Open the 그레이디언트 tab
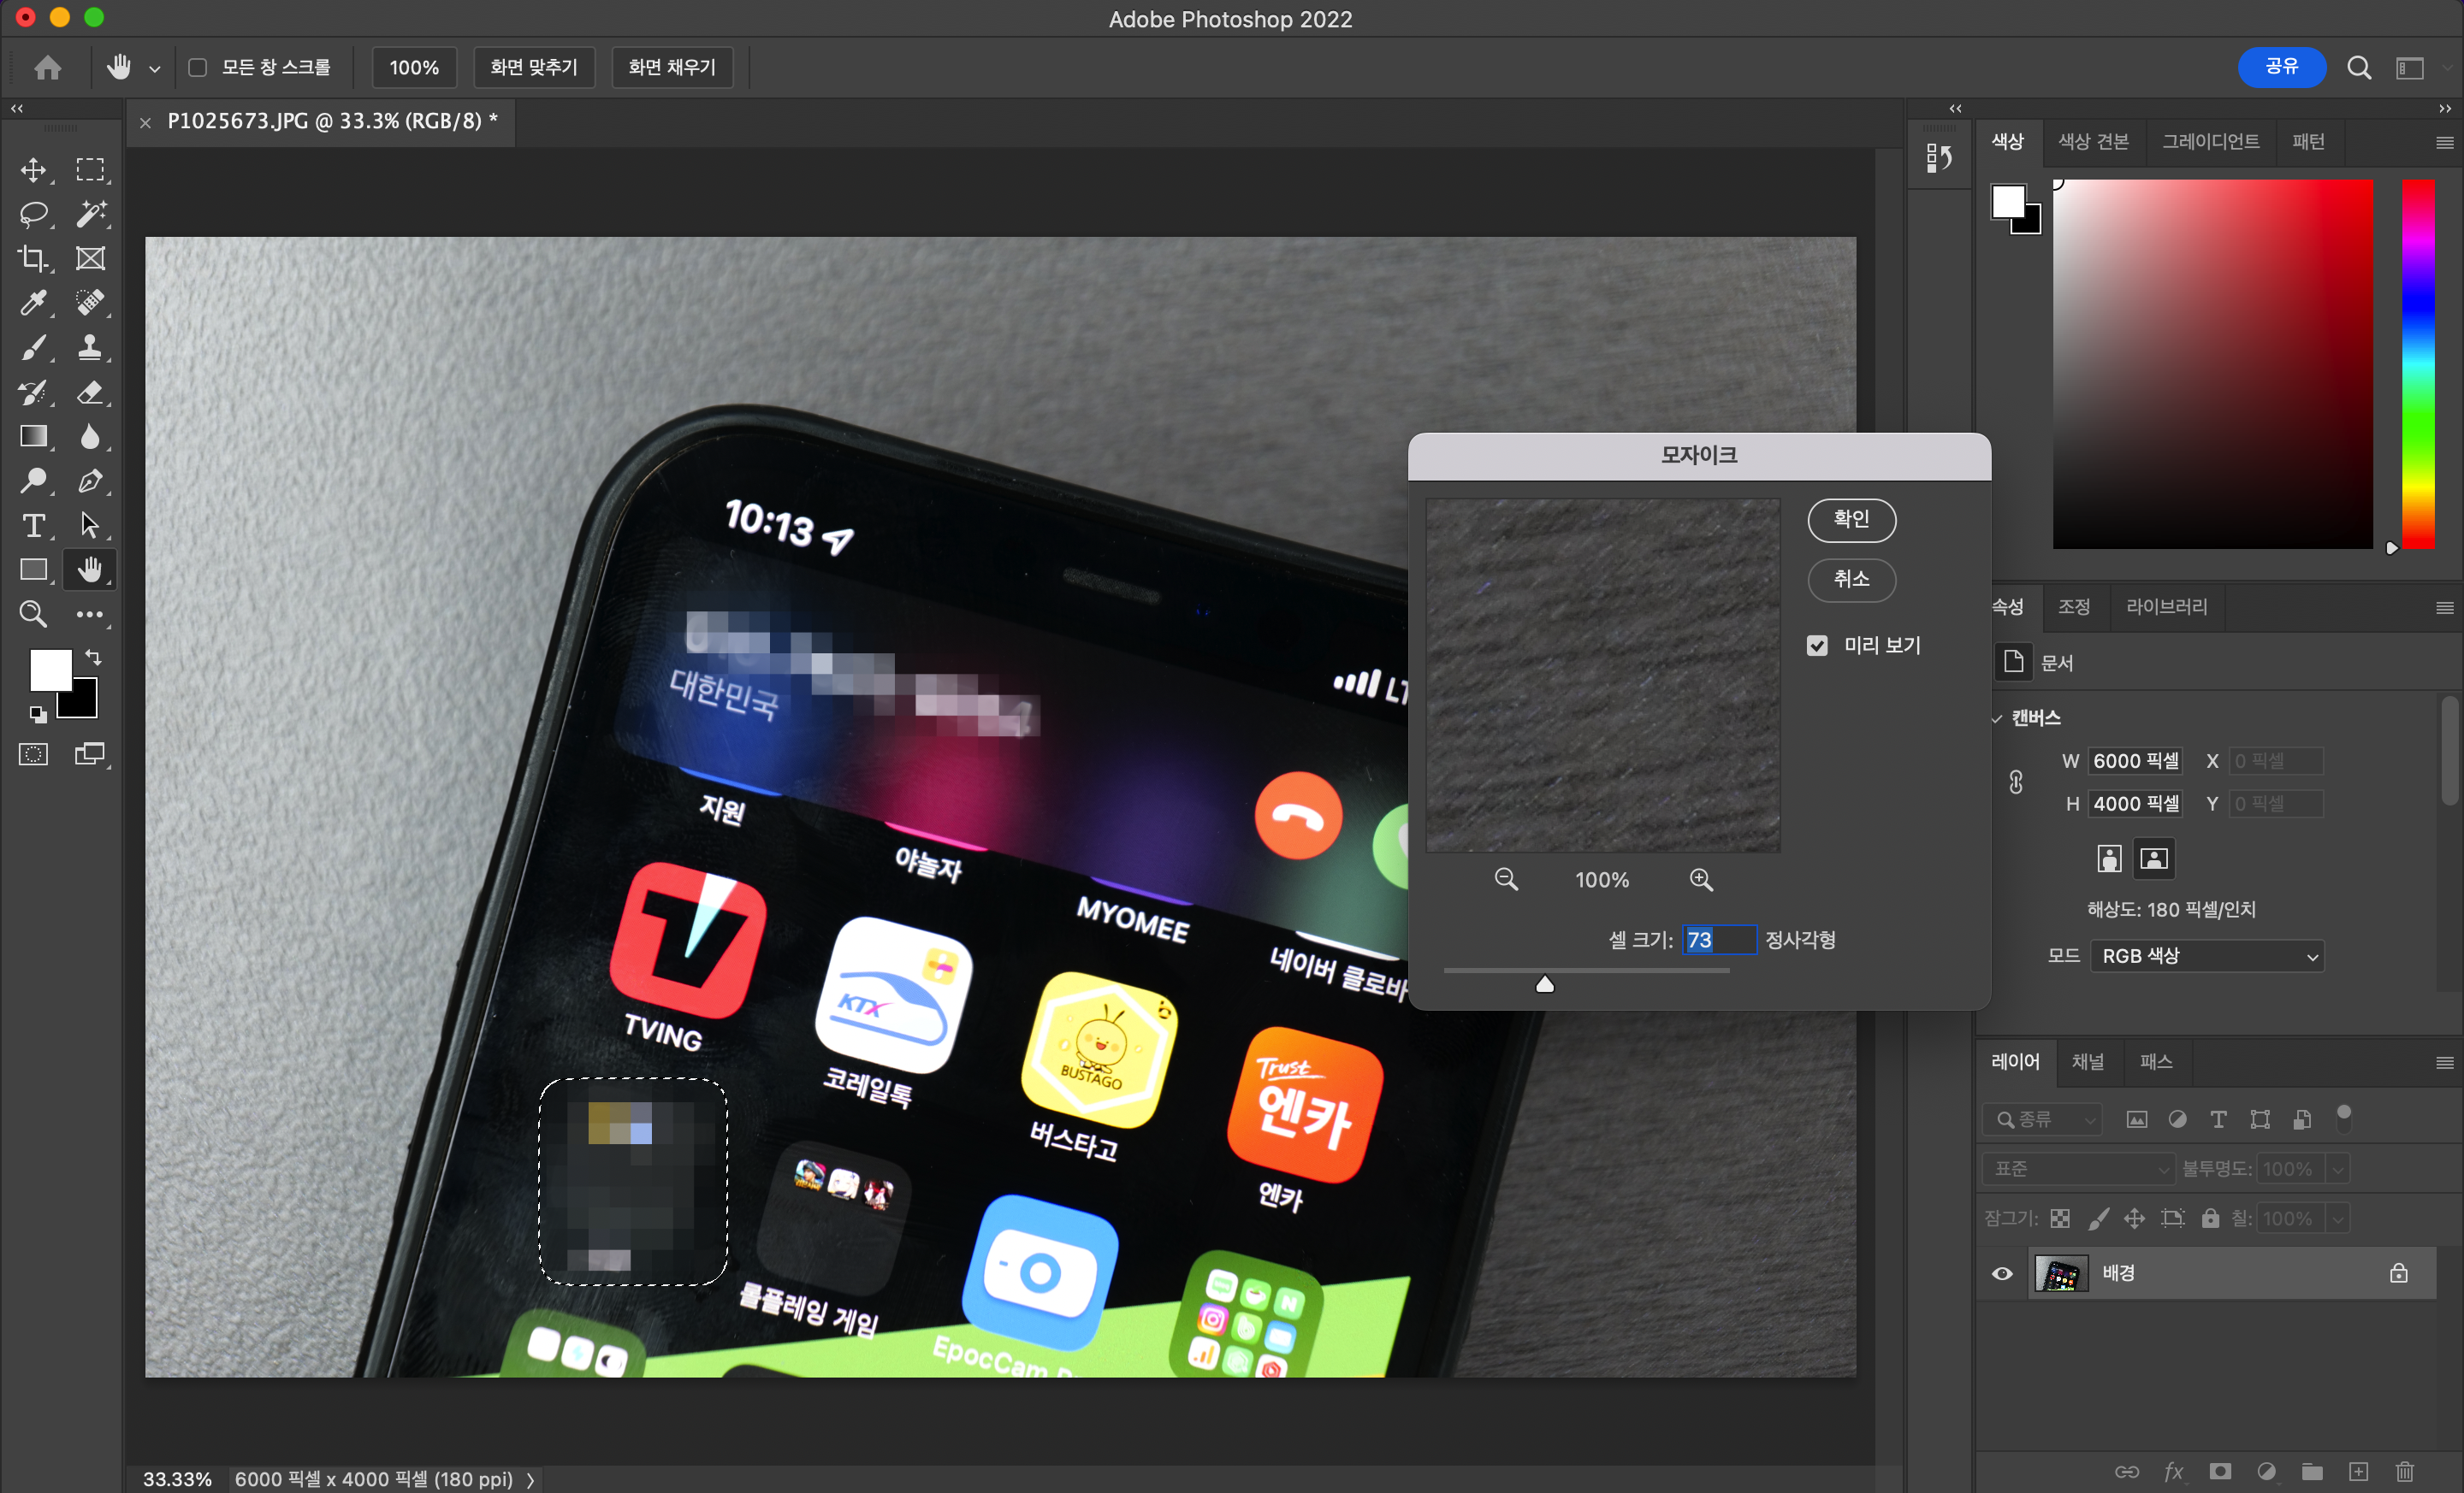Screen dimensions: 2464x1493 (2210, 142)
